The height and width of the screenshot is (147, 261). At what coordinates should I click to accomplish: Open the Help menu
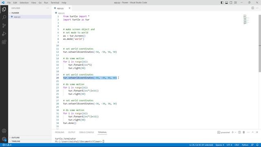point(64,3)
